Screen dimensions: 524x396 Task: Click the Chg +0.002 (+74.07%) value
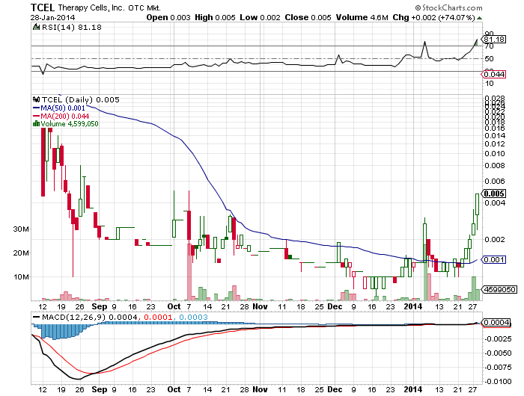click(x=433, y=18)
